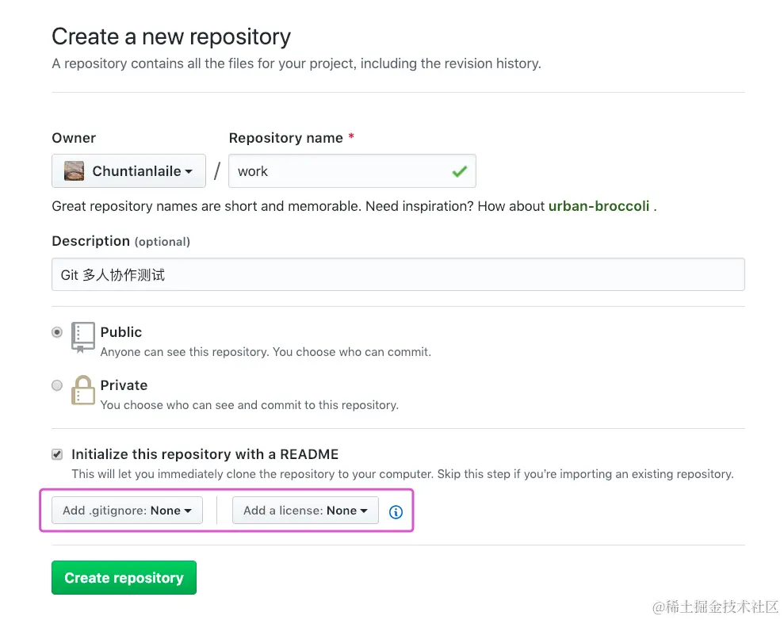
Task: Click 'A repository contains all the files' text
Action: coord(296,63)
